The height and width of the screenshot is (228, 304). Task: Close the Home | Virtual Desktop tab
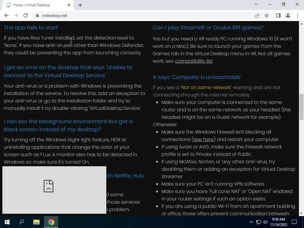pyautogui.click(x=69, y=5)
